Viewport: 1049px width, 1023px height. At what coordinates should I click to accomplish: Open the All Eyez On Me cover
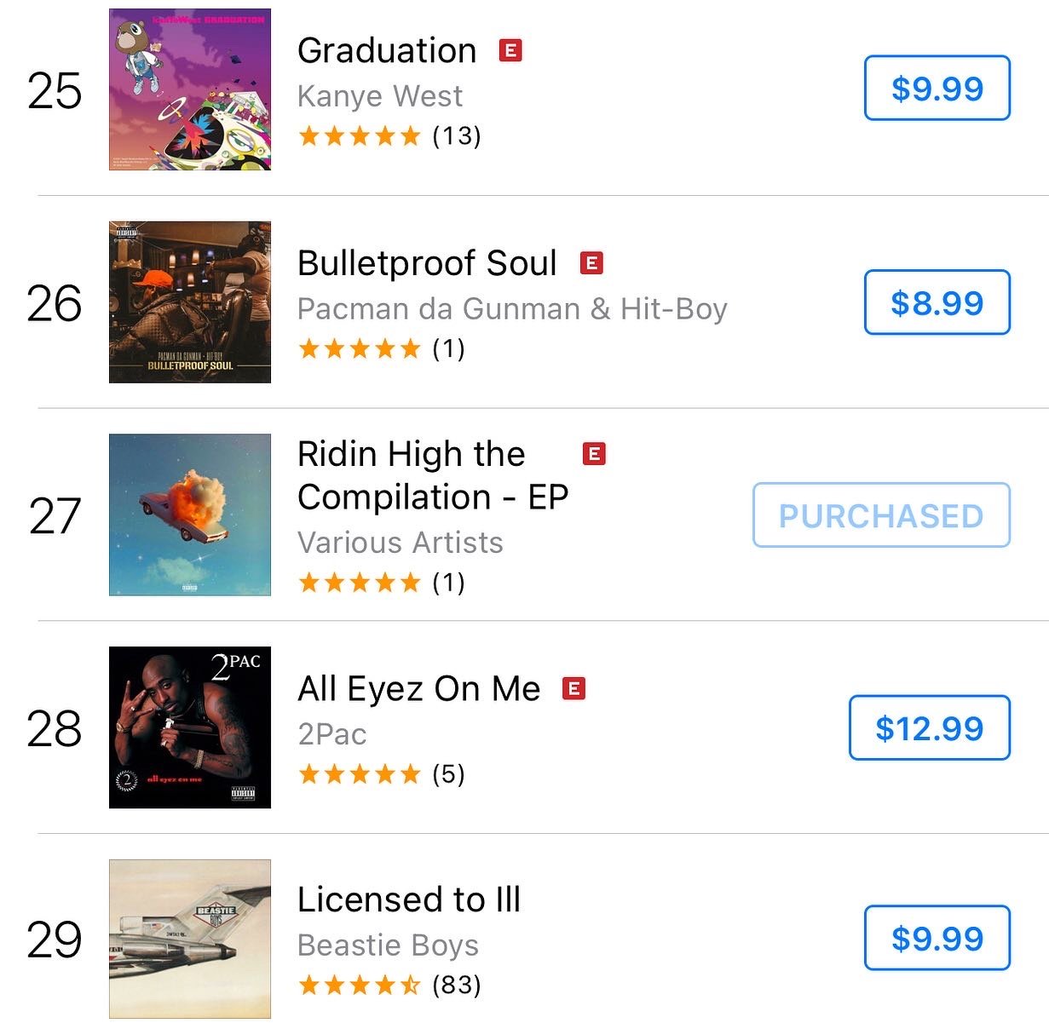tap(190, 727)
